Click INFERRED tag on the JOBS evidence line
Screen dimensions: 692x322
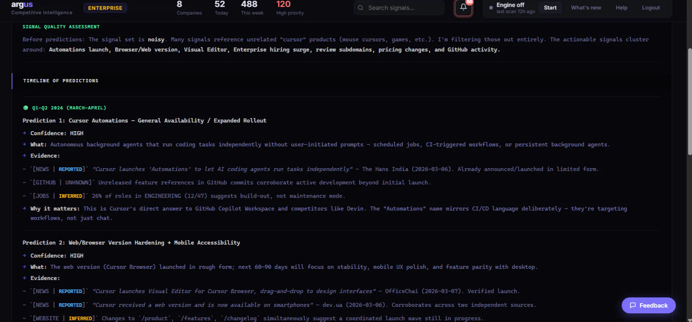[70, 196]
